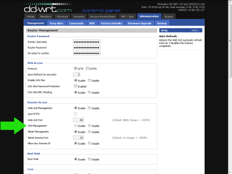Open the Wireless tab
Viewport: 232px width, 174px height.
point(45,17)
